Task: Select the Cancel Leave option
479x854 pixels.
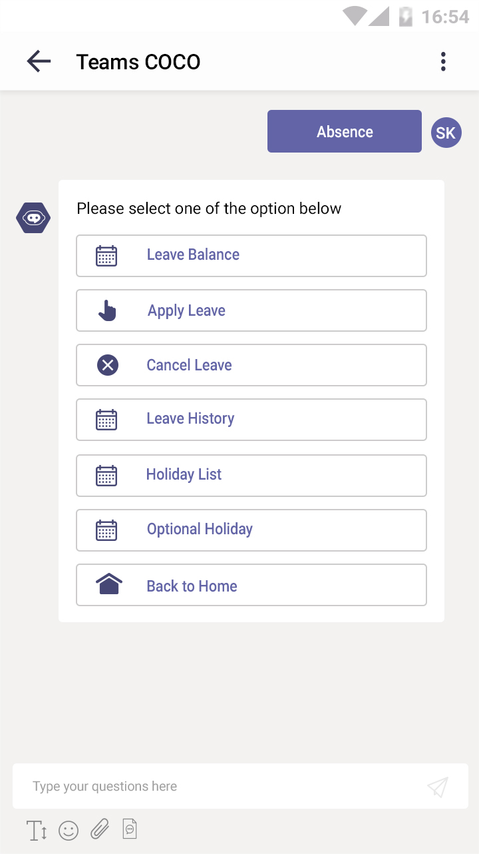Action: click(251, 365)
